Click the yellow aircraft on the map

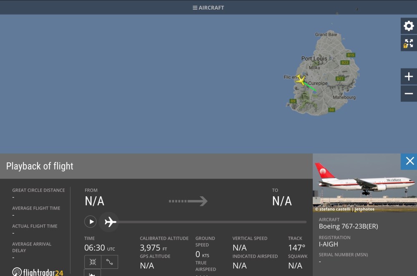pyautogui.click(x=300, y=80)
